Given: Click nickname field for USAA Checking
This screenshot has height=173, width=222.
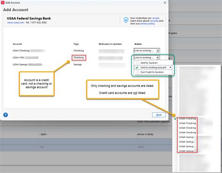Looking at the screenshot, I should tap(111, 51).
